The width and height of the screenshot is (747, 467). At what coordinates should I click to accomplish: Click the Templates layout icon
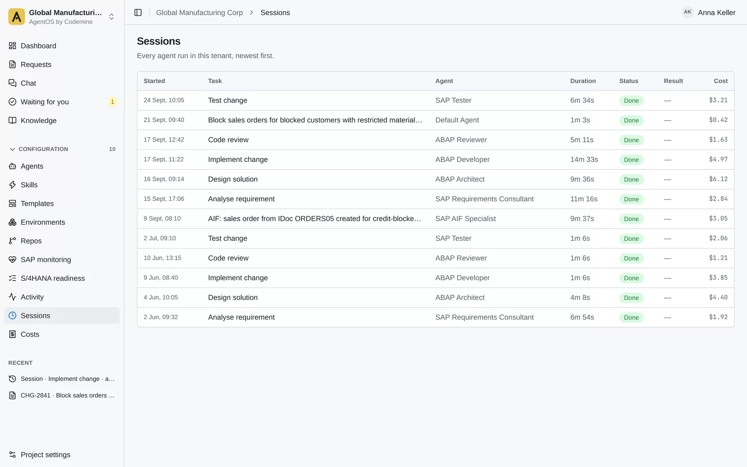tap(12, 203)
